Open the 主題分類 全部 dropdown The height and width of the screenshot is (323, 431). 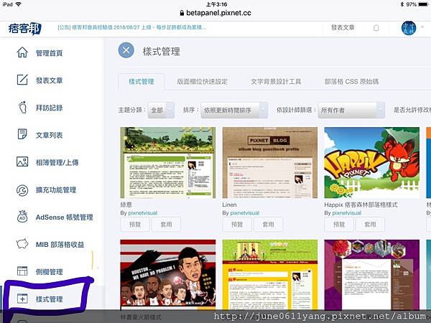coord(161,110)
